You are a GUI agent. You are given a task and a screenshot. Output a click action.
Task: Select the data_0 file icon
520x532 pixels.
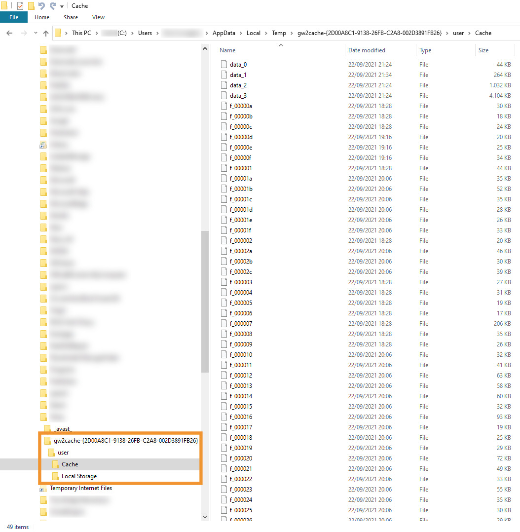click(224, 65)
